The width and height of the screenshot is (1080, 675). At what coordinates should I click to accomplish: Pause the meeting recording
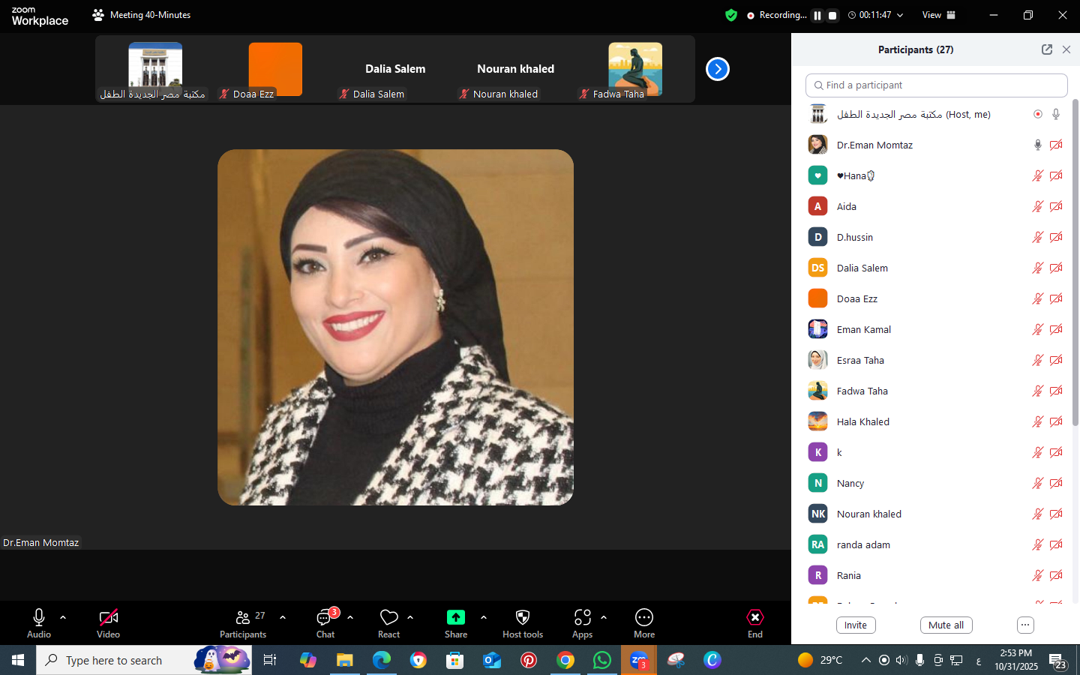[x=817, y=15]
